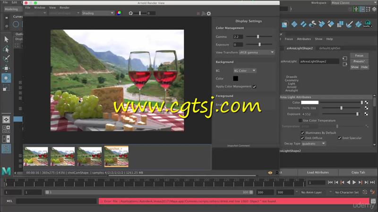Image resolution: width=378 pixels, height=212 pixels.
Task: Select the Lasso select tool
Action: click(6, 49)
